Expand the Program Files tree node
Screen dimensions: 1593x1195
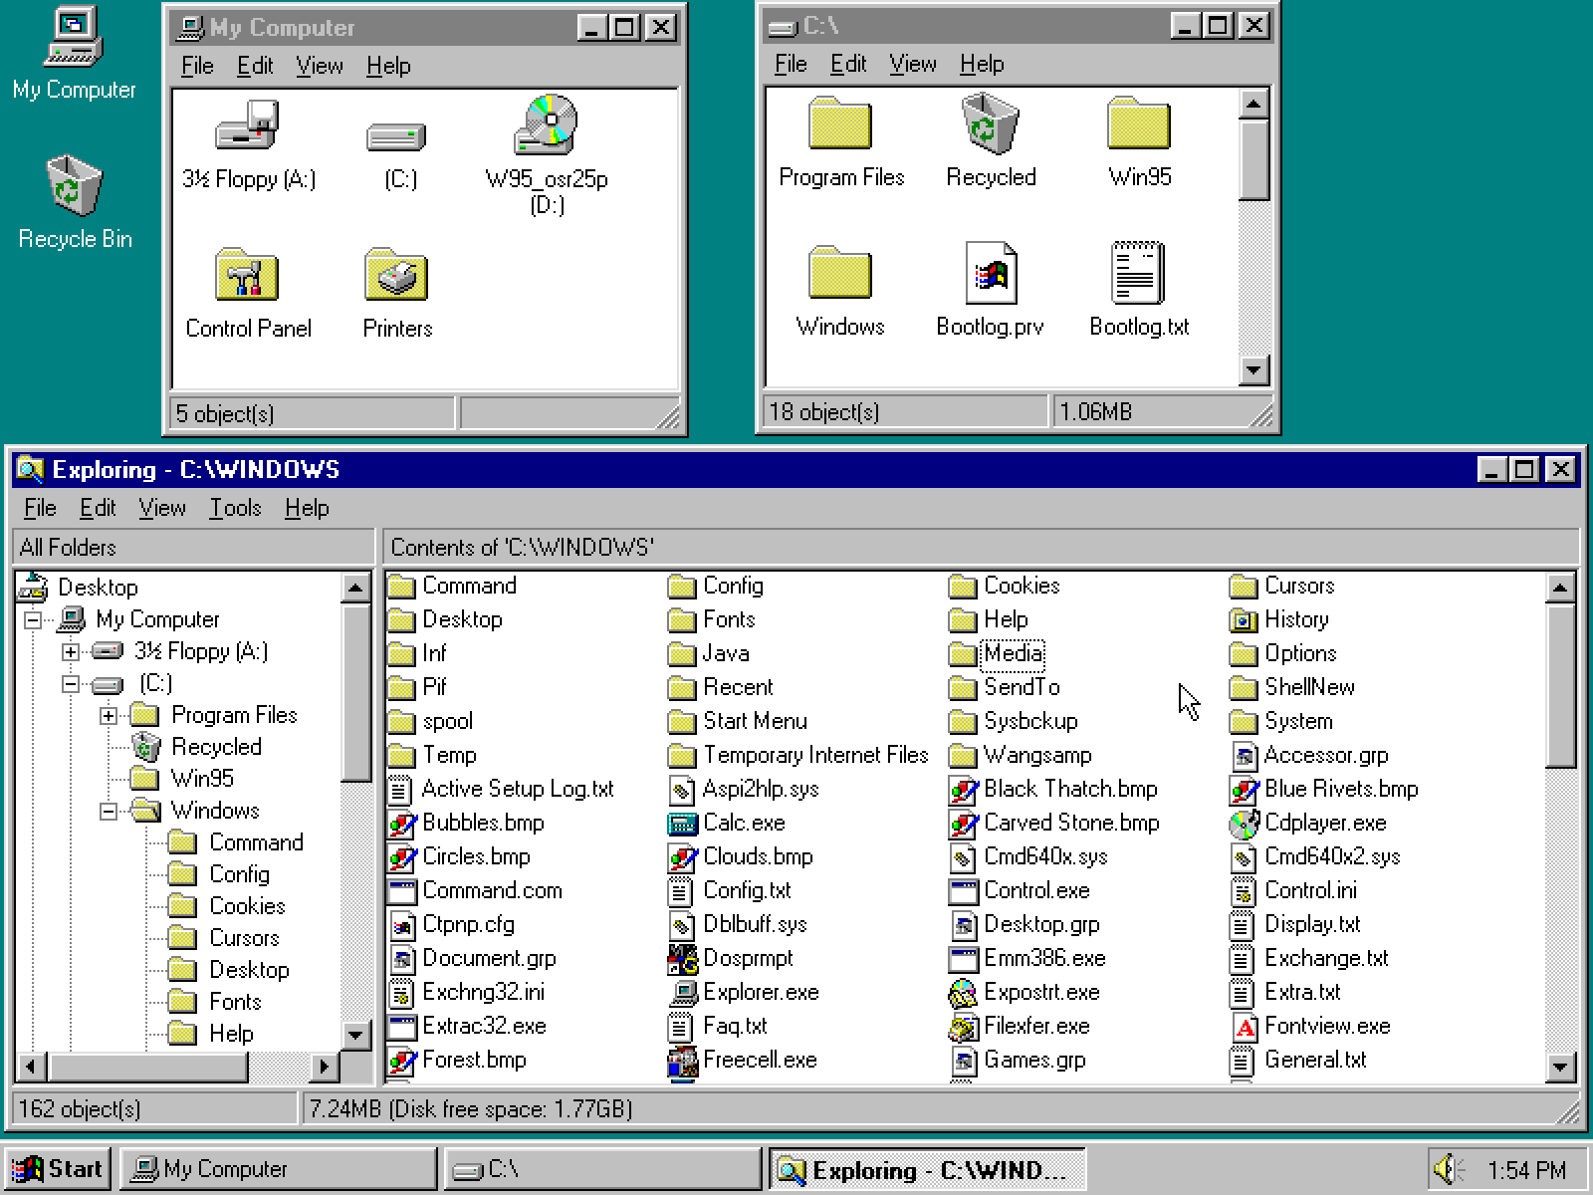[x=109, y=716]
